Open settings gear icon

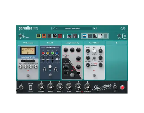[94, 29]
